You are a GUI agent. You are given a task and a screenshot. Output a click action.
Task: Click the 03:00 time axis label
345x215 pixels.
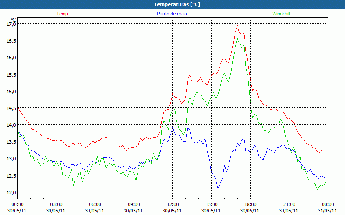click(x=56, y=205)
